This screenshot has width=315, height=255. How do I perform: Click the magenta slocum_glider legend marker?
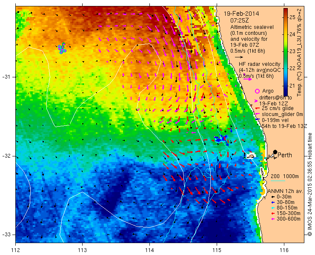(258, 114)
